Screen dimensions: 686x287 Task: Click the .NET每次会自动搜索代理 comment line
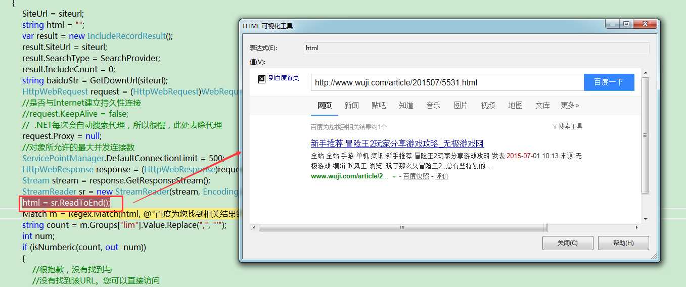point(122,125)
